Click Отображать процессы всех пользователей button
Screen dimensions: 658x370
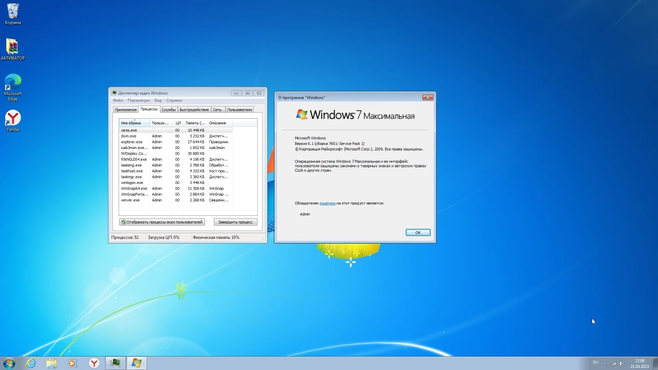coord(162,222)
